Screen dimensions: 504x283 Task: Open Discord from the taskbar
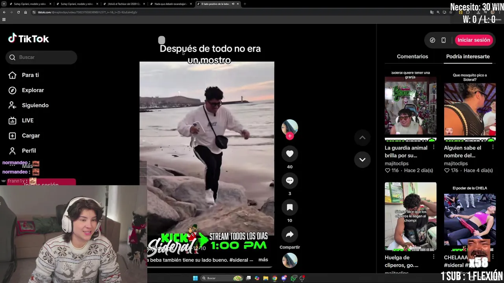coord(284,278)
